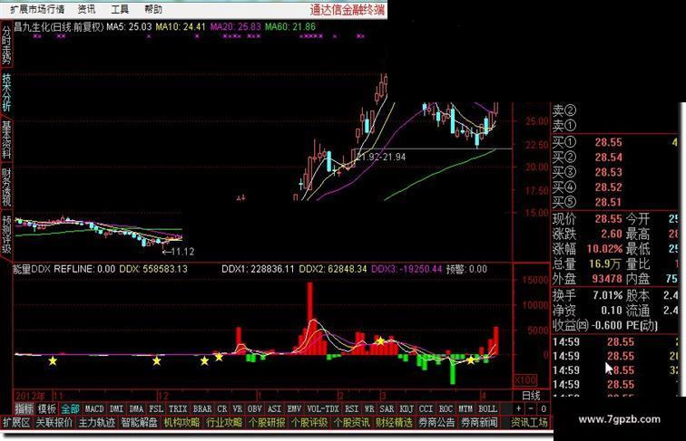Viewport: 686px width, 441px height.
Task: Switch to 技术分析 side tab
Action: tap(6, 91)
